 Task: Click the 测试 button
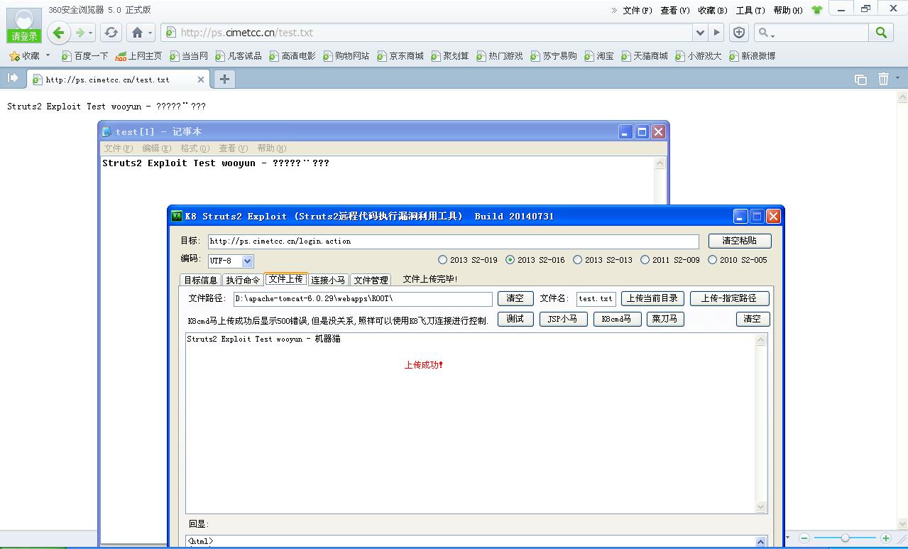[x=515, y=319]
